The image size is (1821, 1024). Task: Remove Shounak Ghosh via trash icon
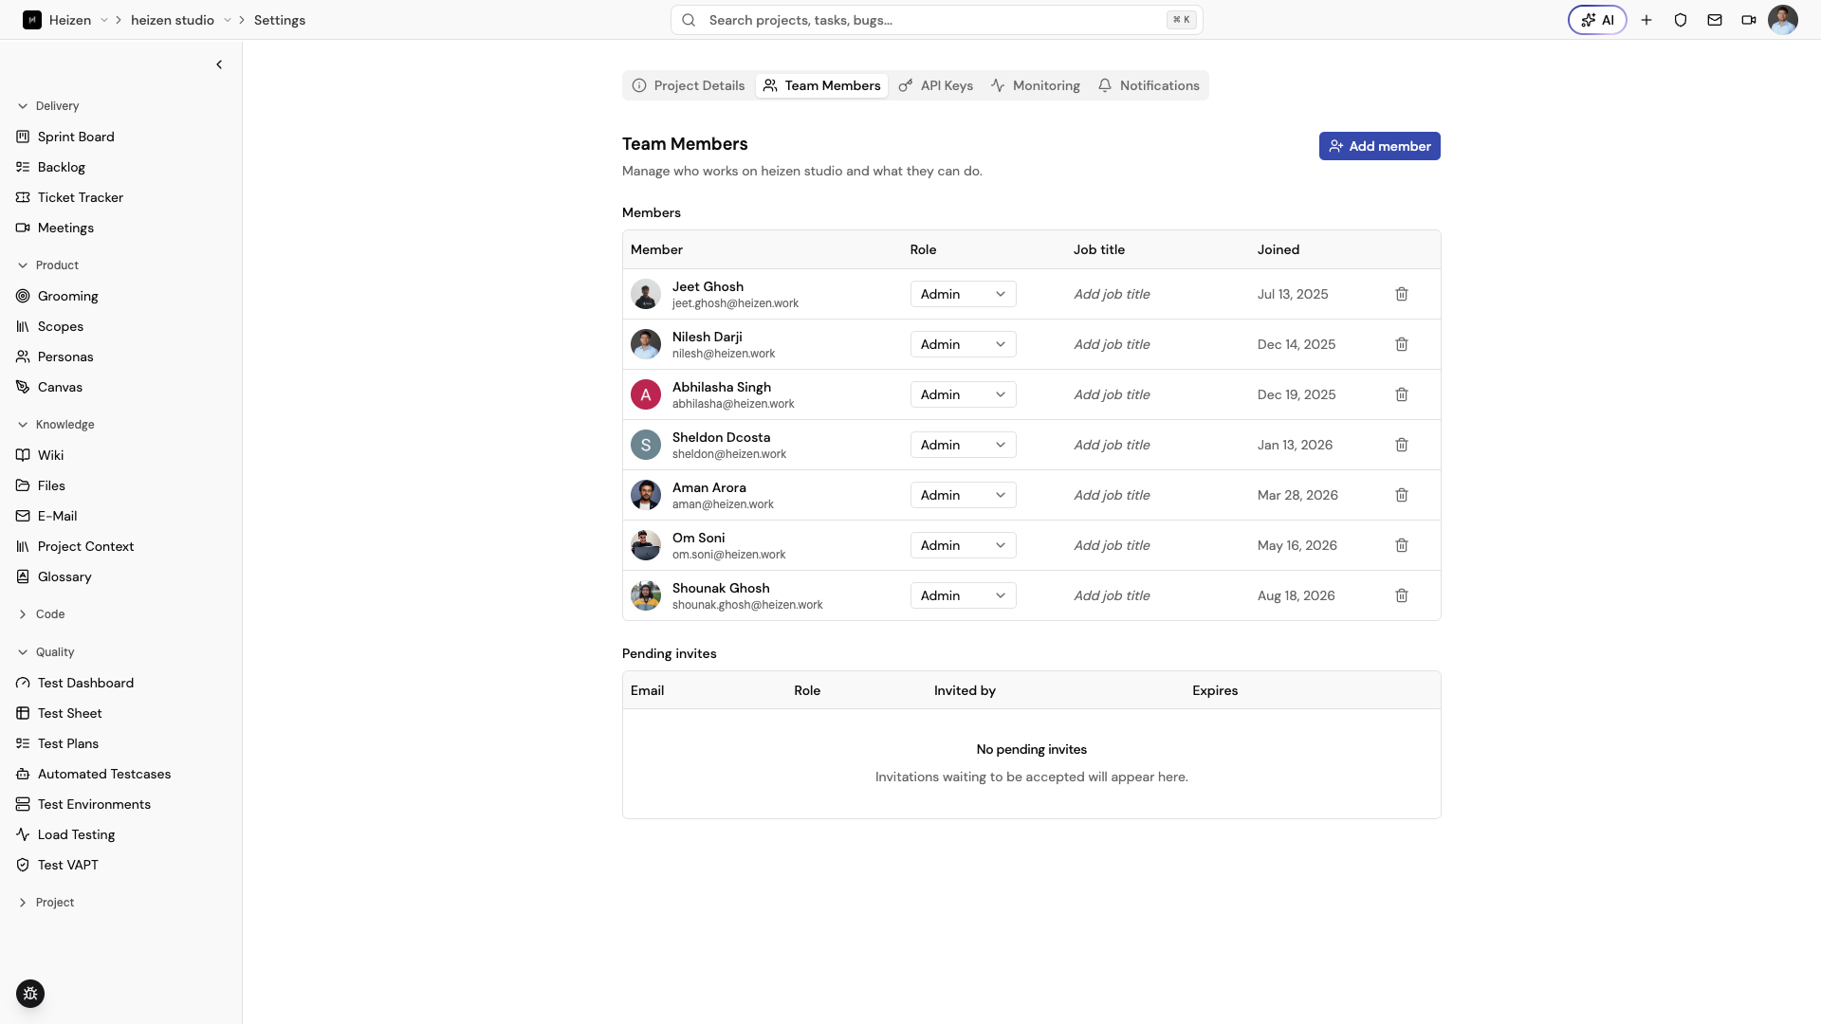tap(1402, 595)
